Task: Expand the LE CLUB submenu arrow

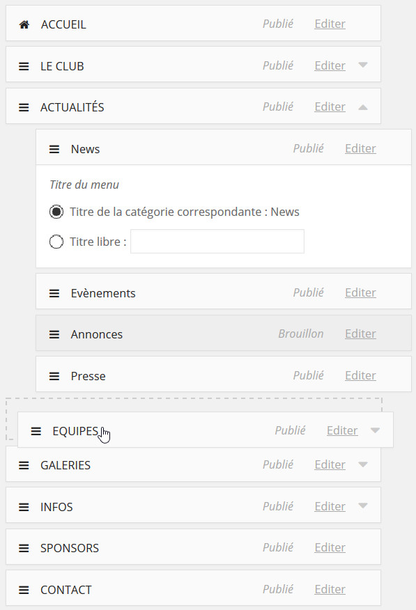Action: [363, 65]
